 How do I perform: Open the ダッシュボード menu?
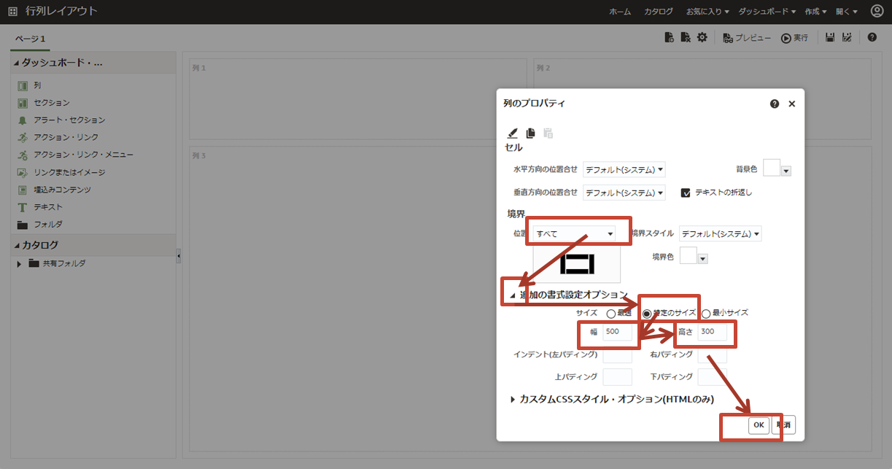tap(767, 12)
